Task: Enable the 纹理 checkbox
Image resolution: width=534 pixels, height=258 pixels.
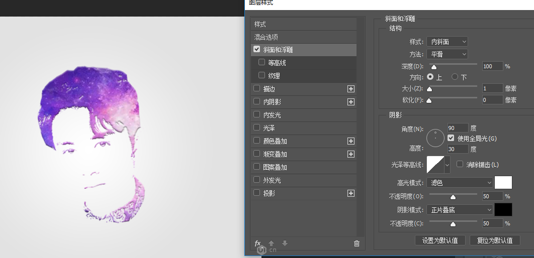Action: [261, 75]
